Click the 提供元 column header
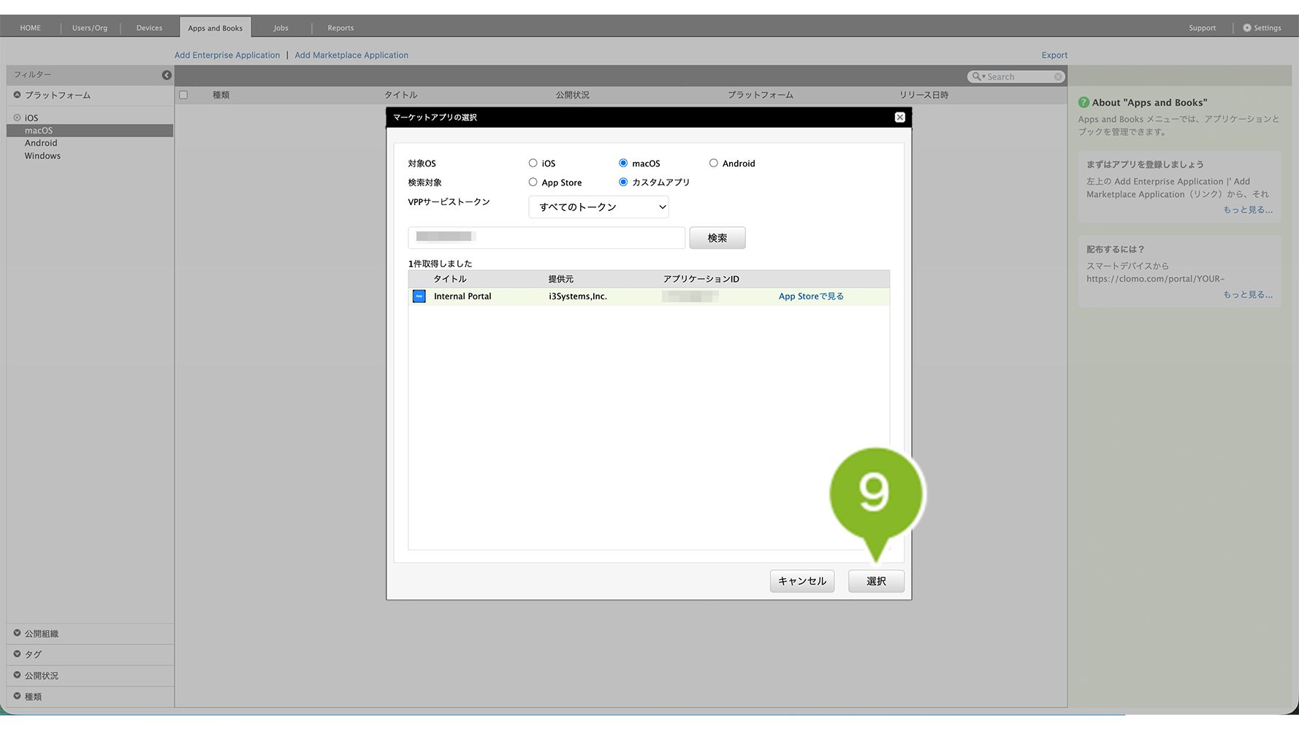1299x730 pixels. [x=561, y=279]
